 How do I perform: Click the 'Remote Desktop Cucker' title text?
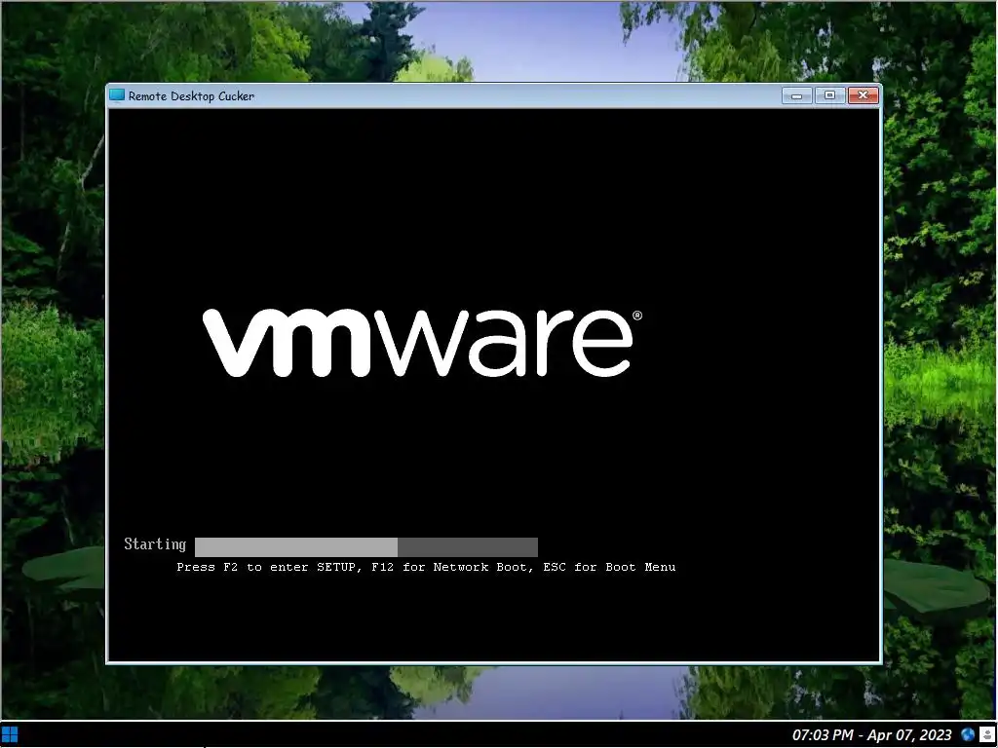[x=191, y=96]
